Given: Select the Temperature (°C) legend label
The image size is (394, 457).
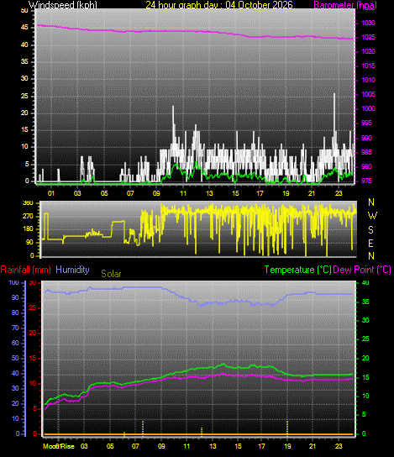Looking at the screenshot, I should (x=298, y=270).
